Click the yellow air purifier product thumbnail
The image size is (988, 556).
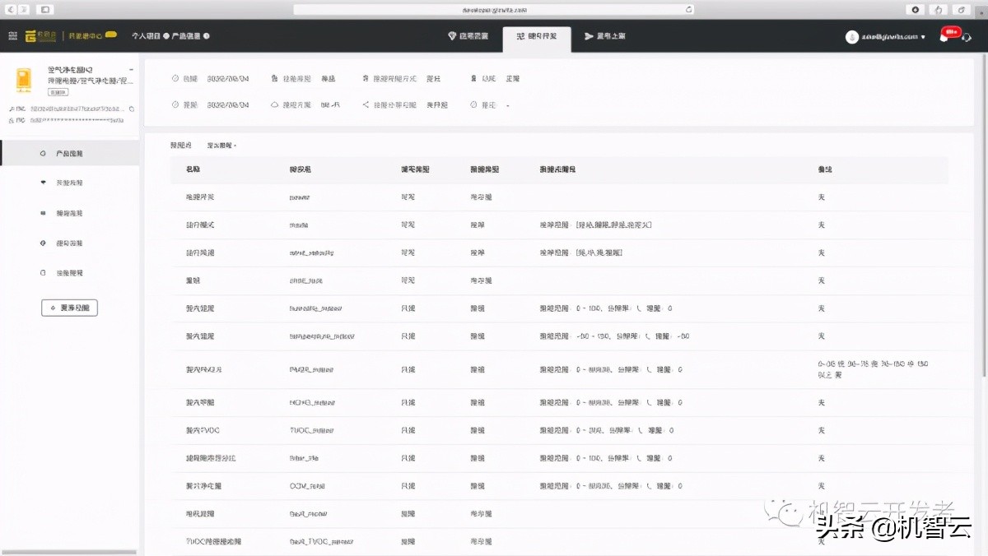point(23,80)
